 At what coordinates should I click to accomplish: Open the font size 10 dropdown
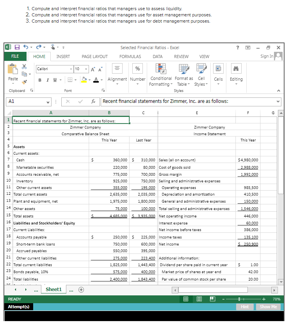(x=86, y=69)
